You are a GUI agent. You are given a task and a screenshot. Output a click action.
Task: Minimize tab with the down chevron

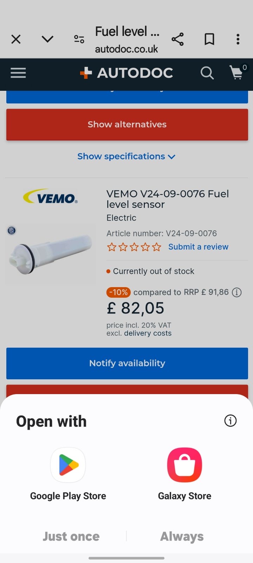click(x=47, y=39)
